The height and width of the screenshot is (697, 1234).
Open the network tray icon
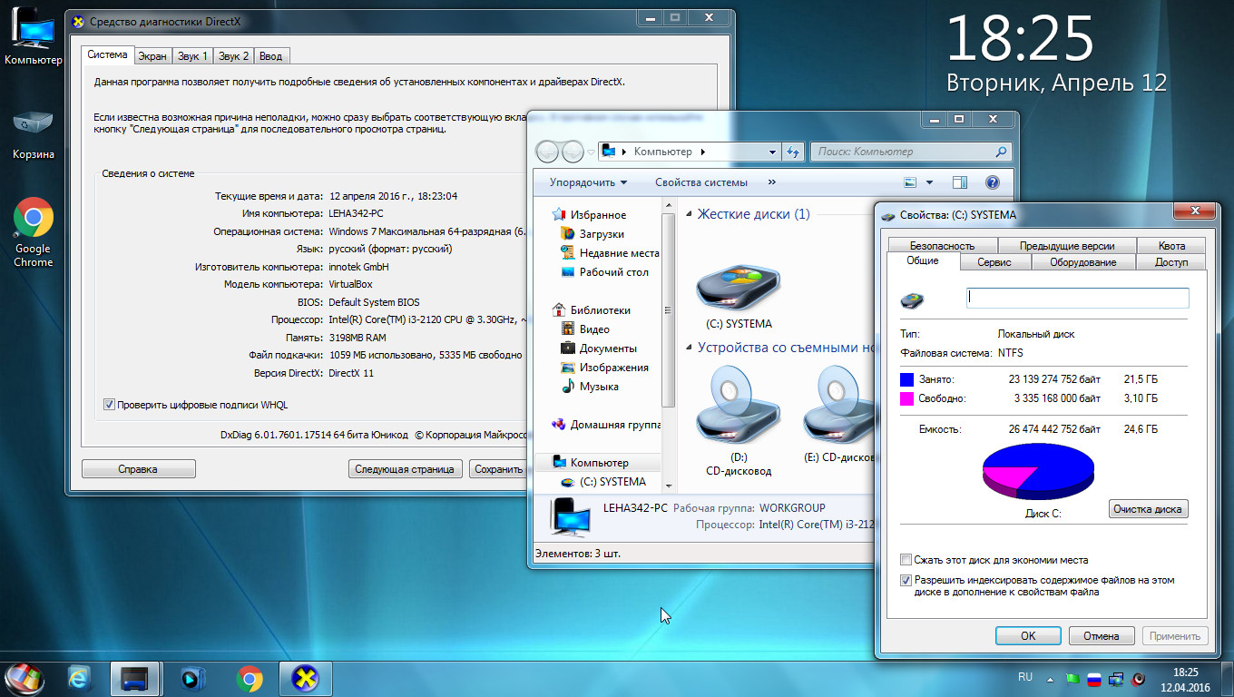click(x=1116, y=678)
